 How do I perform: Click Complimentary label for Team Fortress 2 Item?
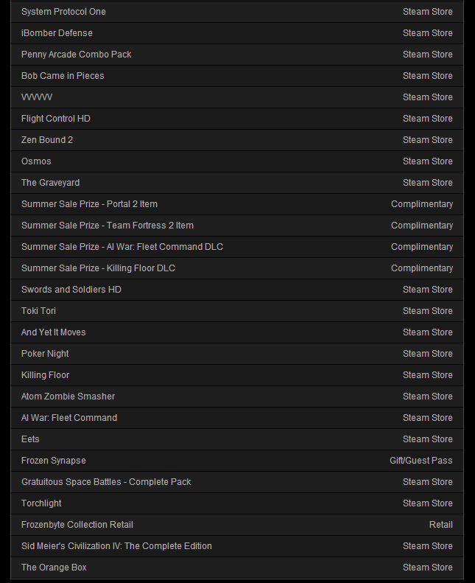(x=422, y=226)
